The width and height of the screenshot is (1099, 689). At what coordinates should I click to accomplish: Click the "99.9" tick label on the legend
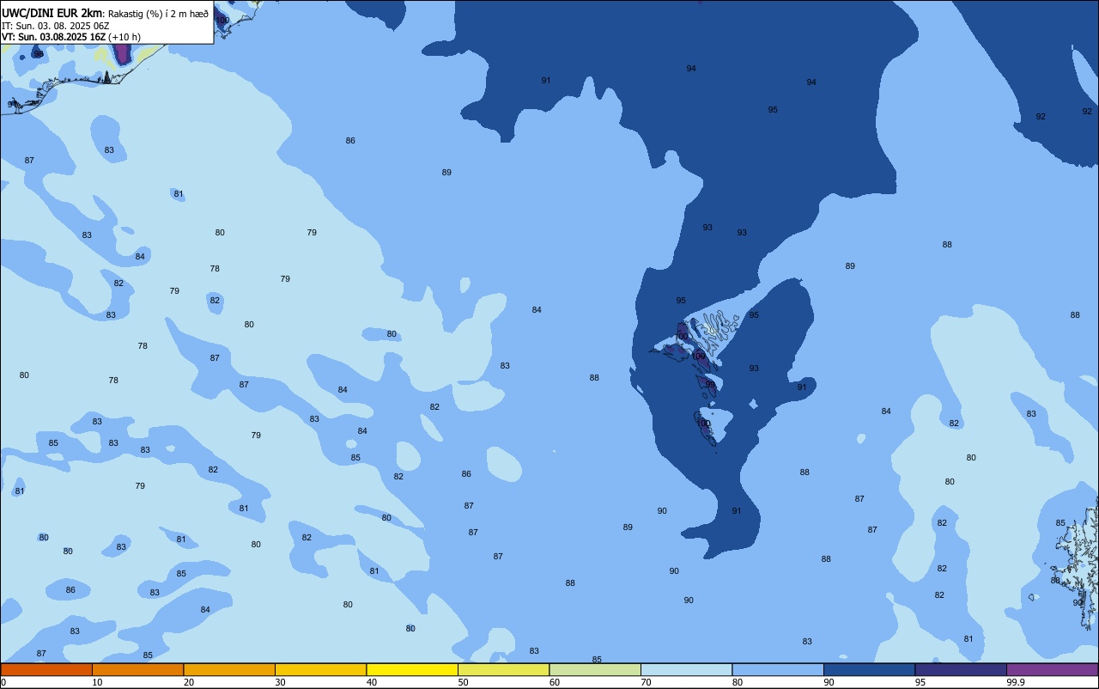tap(1016, 682)
